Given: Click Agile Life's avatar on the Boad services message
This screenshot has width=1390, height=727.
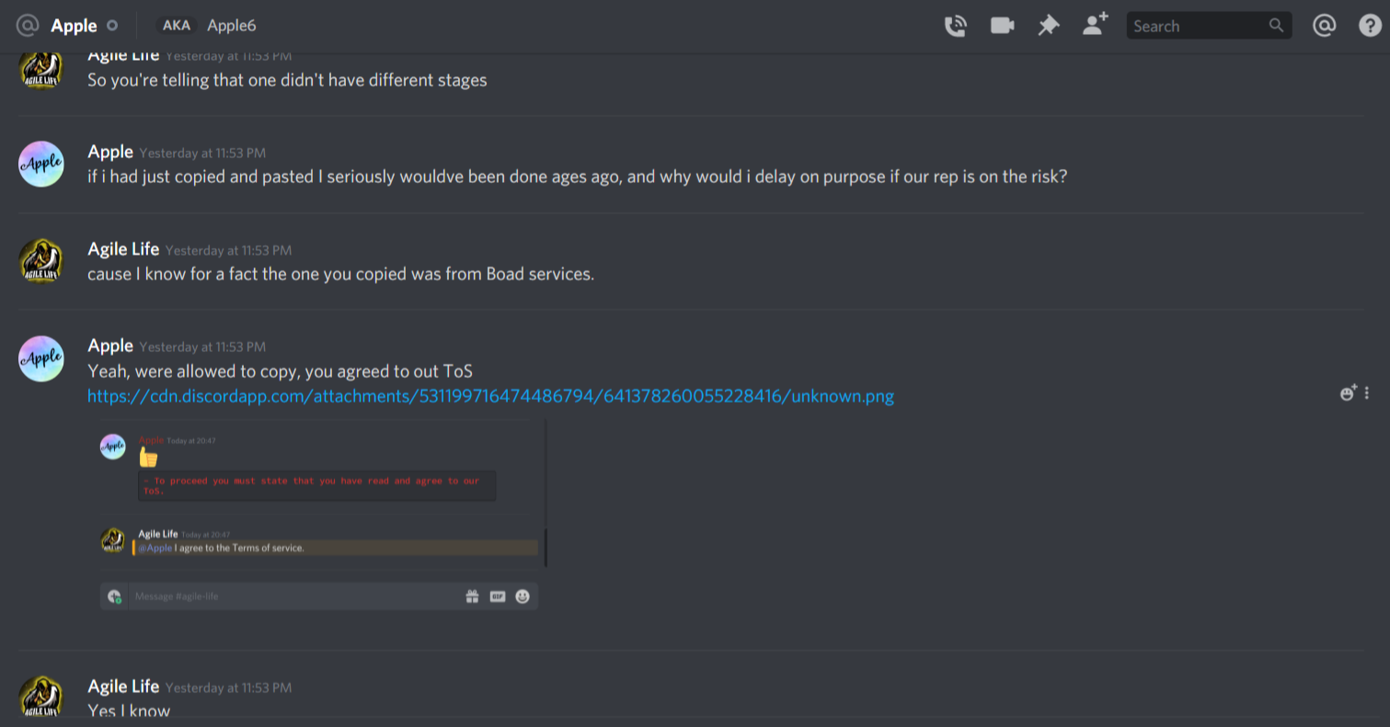Looking at the screenshot, I should coord(41,261).
